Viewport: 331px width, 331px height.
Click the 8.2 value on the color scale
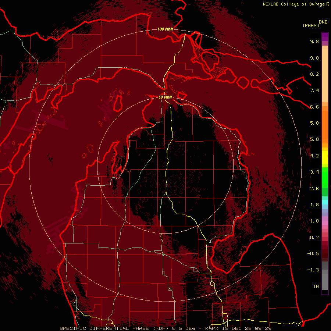click(x=314, y=74)
